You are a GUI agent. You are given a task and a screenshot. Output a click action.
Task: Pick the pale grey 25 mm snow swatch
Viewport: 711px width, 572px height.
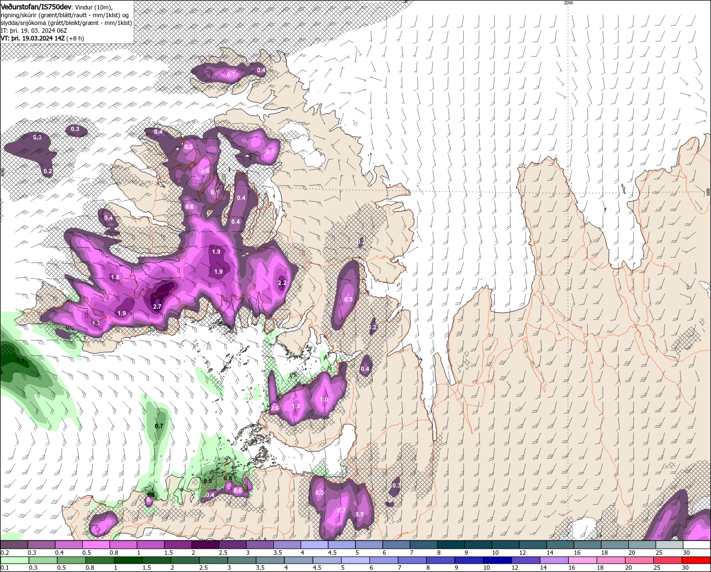pos(670,545)
